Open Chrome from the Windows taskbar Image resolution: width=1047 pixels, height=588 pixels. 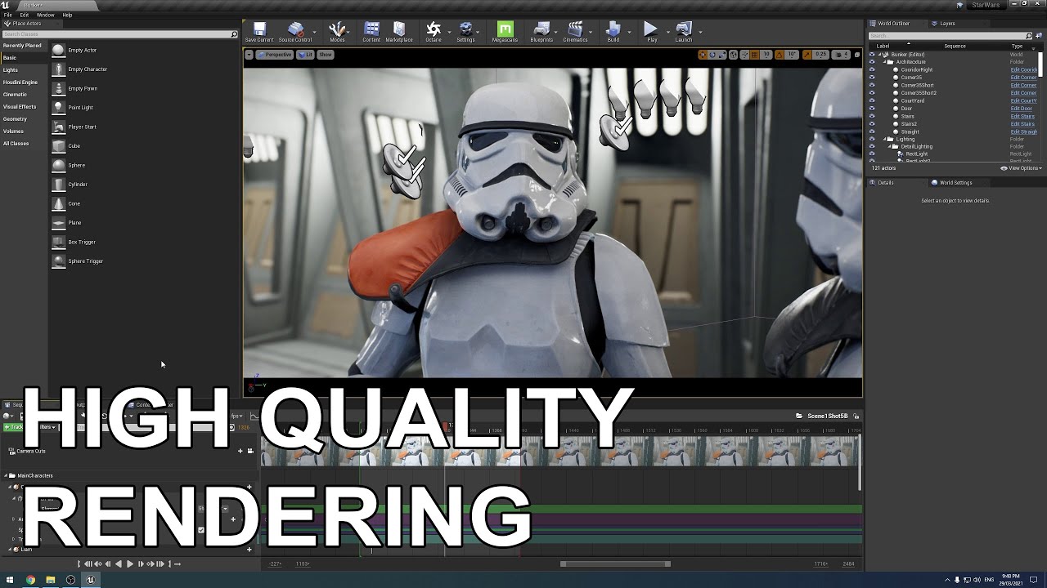point(30,580)
